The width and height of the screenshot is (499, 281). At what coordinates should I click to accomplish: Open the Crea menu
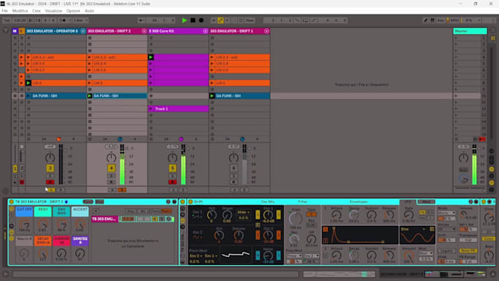pyautogui.click(x=36, y=11)
